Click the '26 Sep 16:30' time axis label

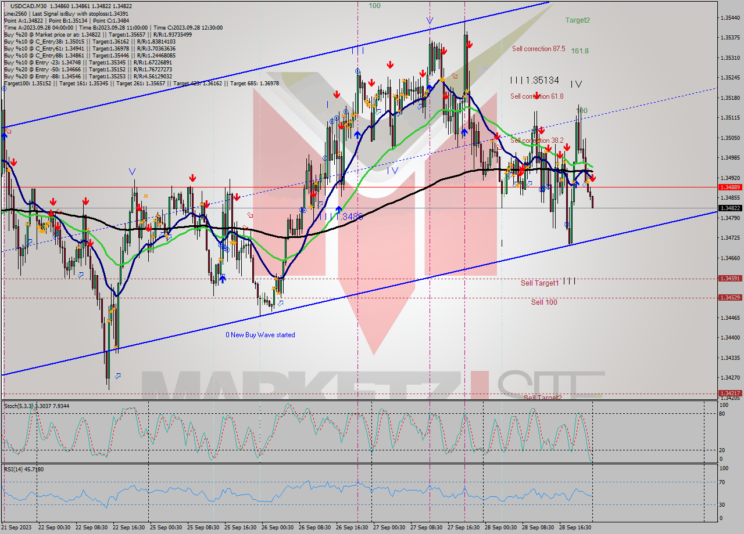pyautogui.click(x=352, y=527)
